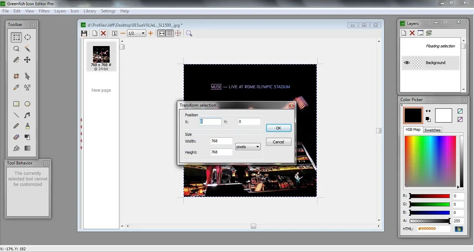Set color to transparent in Color Picker
Viewport: 474px width, 252px height.
point(460,111)
